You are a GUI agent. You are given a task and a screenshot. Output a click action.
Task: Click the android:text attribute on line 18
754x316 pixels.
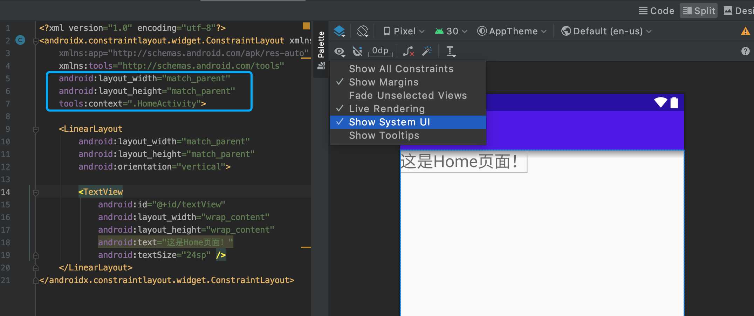coord(165,242)
